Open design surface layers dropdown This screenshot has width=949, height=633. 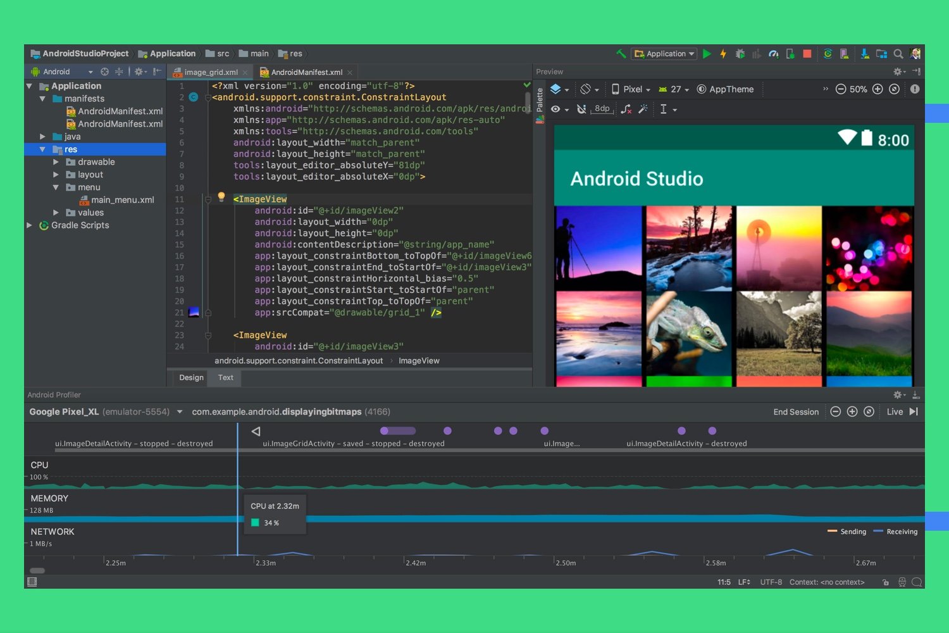(x=560, y=89)
